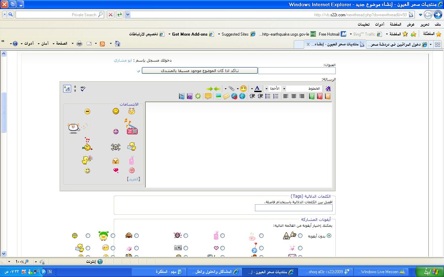
Task: Open the الأحجا font size dropdown
Action: tap(266, 89)
